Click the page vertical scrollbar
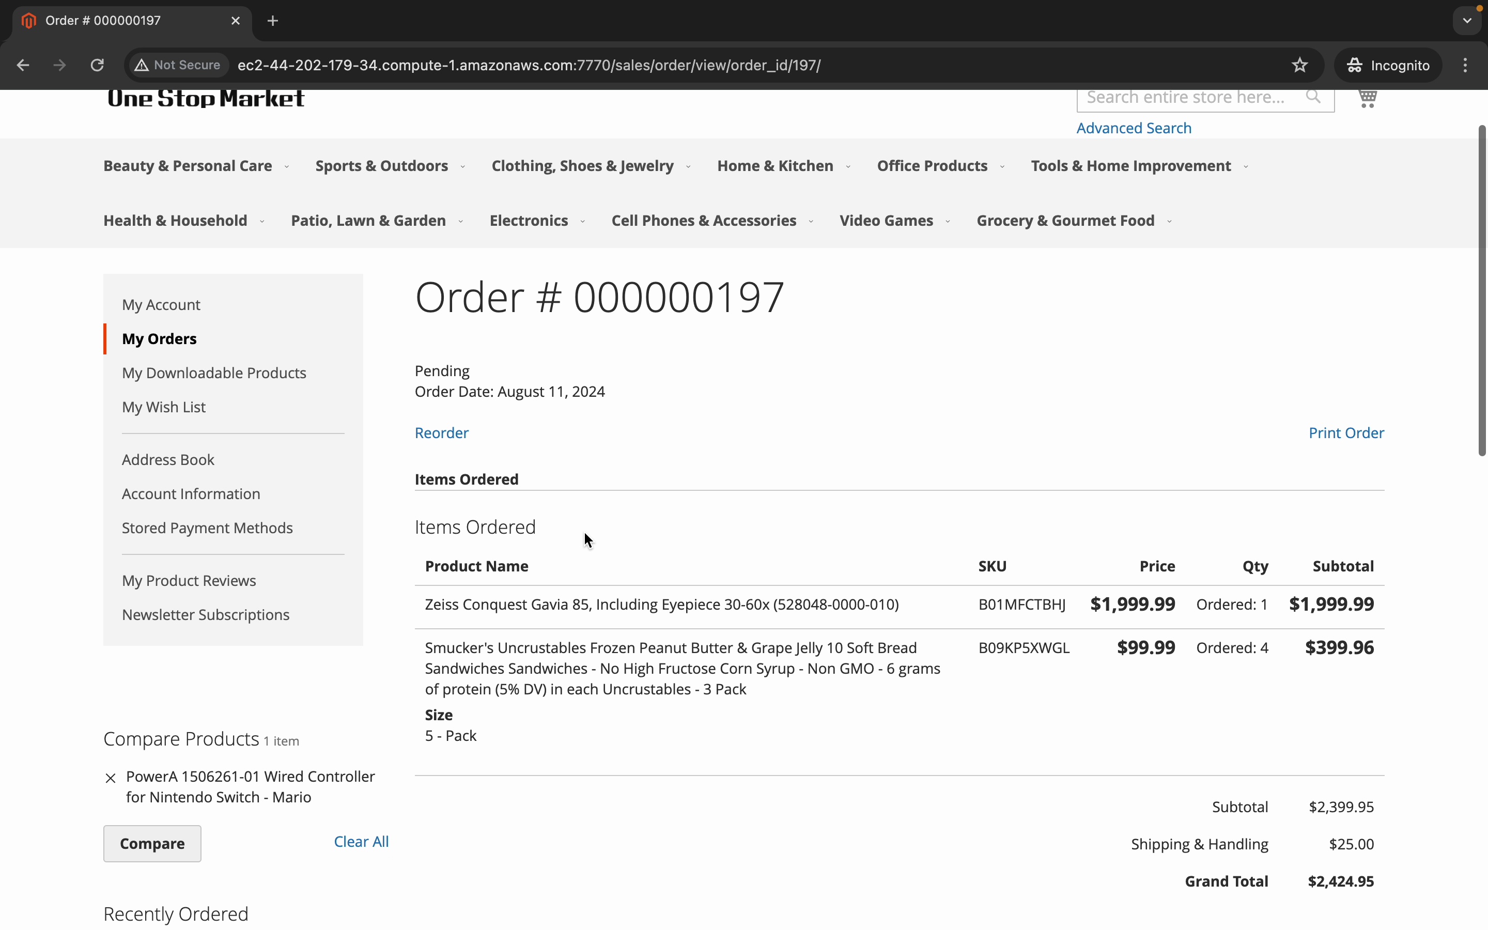1488x930 pixels. coord(1482,290)
